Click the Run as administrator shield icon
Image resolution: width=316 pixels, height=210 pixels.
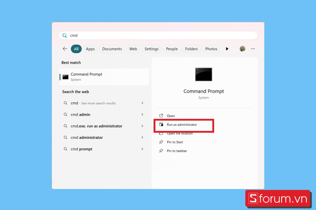(x=162, y=124)
